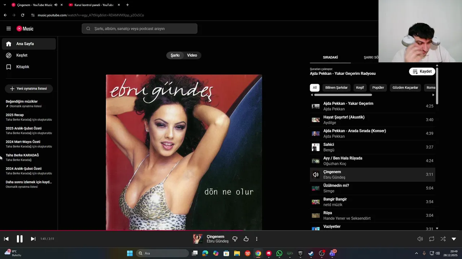Viewport: 462px width, 259px height.
Task: Open Keşfet explore page
Action: [x=29, y=55]
